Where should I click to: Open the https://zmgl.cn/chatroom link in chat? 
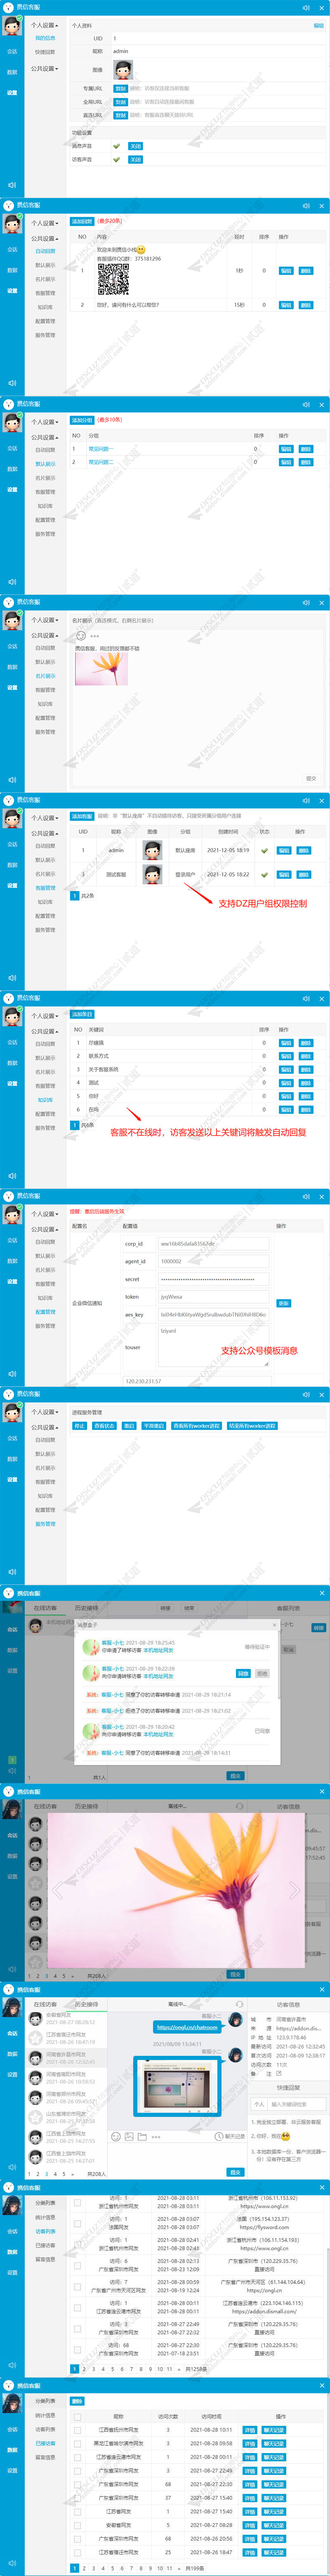point(187,2027)
